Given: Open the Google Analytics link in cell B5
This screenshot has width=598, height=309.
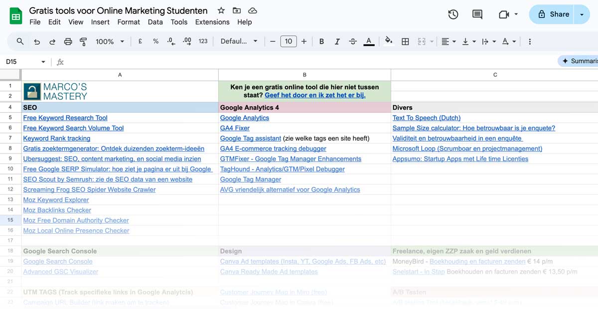Looking at the screenshot, I should [244, 118].
